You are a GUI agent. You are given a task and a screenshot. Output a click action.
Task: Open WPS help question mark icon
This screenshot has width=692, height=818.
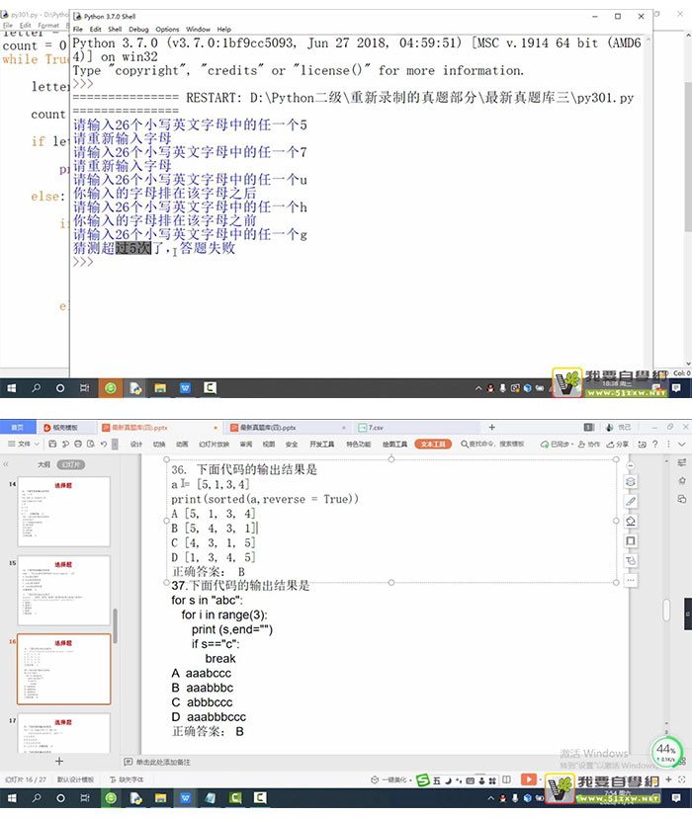tap(655, 444)
